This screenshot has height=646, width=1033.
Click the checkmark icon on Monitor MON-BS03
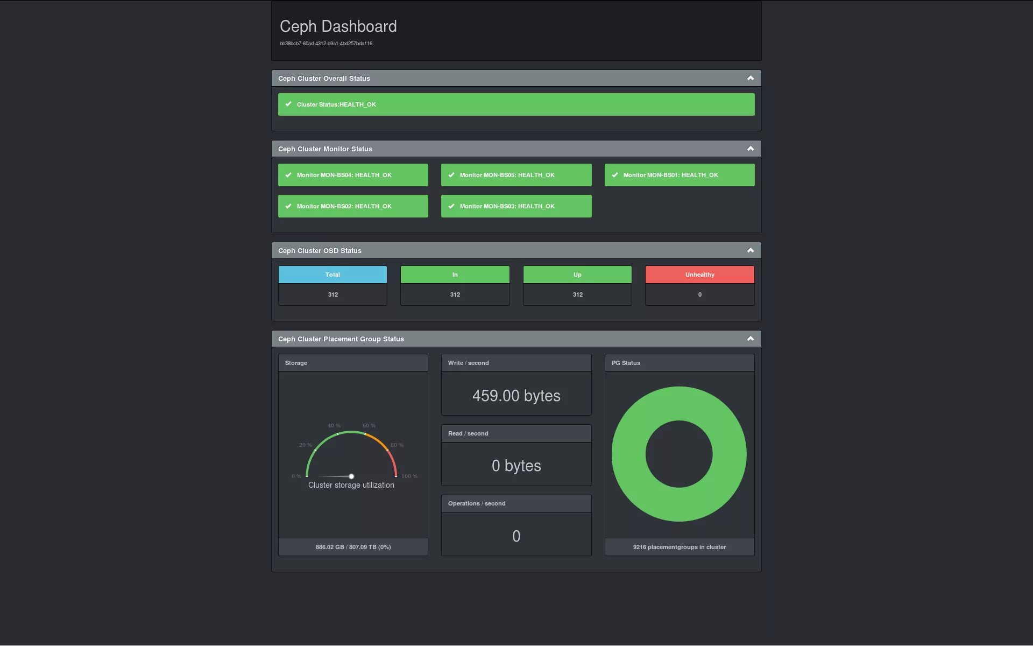point(451,206)
